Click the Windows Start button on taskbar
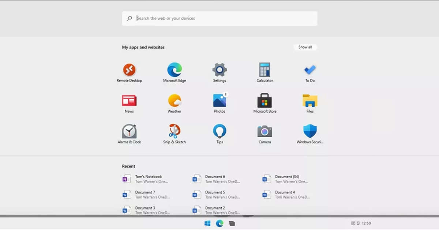The width and height of the screenshot is (439, 230). pyautogui.click(x=207, y=223)
